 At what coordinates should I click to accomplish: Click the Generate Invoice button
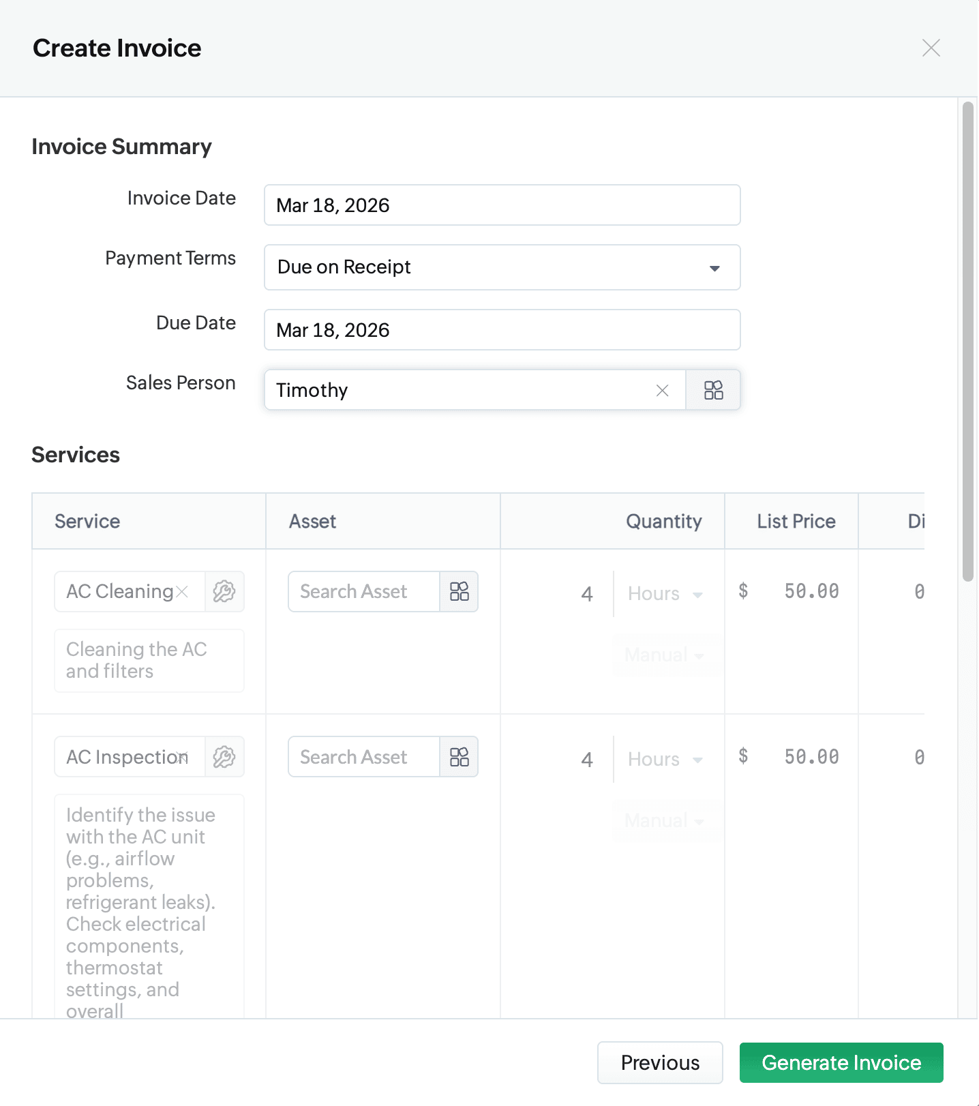tap(841, 1062)
